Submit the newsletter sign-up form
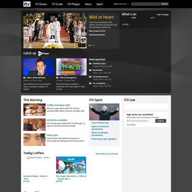192x192 pixels. (161, 121)
